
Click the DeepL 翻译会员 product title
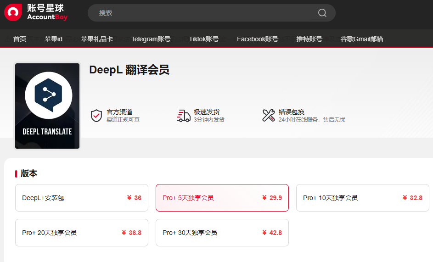129,70
